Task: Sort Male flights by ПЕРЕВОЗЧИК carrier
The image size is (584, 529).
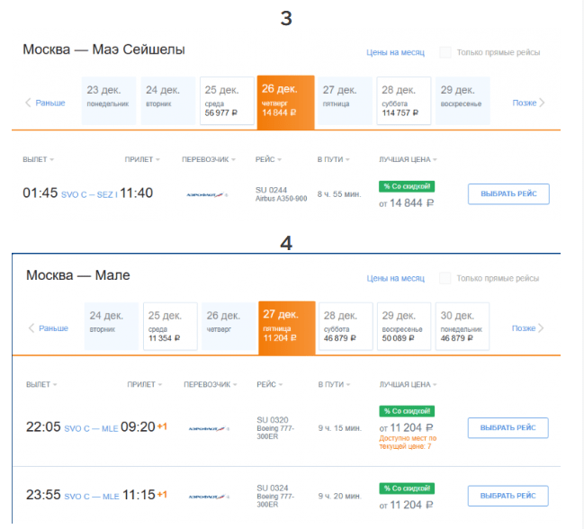Action: pos(211,385)
